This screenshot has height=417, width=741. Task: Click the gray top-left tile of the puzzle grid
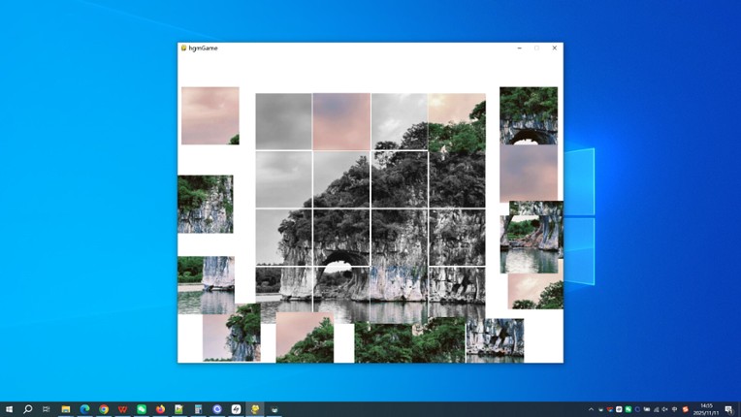click(283, 121)
